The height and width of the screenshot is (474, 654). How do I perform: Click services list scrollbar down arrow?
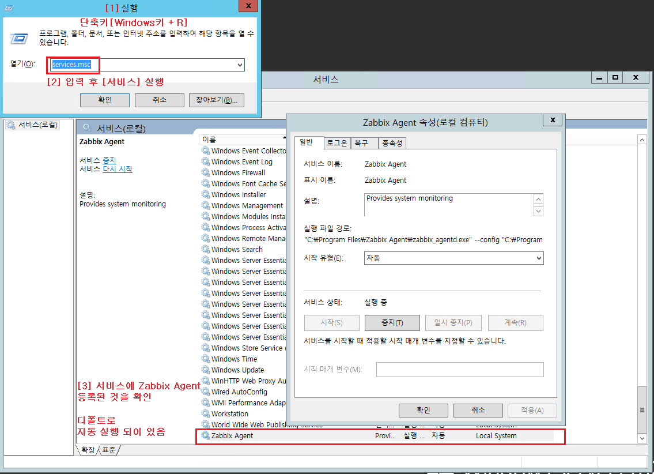642,438
